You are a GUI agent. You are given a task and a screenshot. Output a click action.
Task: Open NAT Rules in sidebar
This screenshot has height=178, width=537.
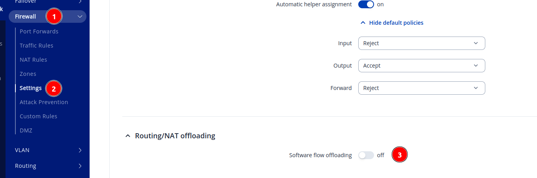[x=33, y=60]
